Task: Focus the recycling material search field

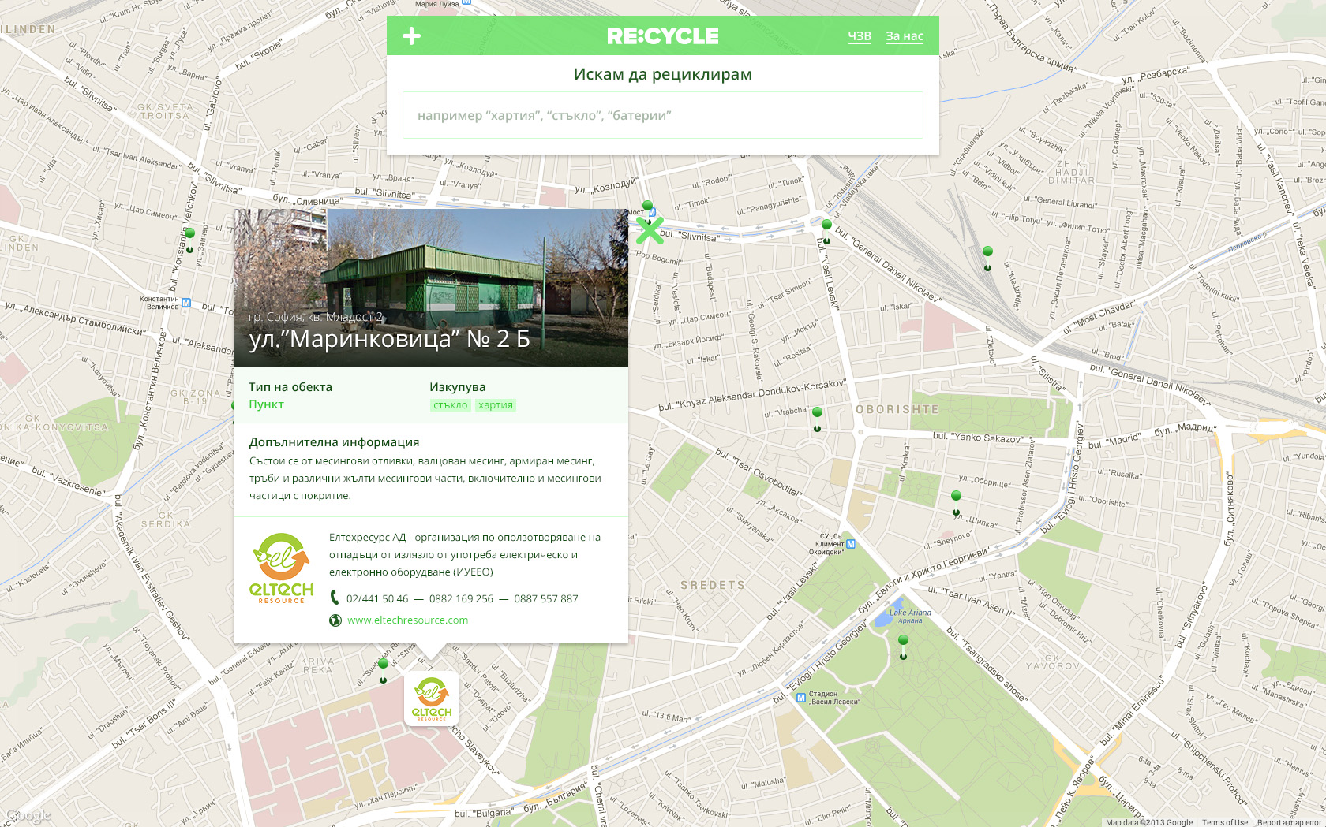Action: (663, 115)
